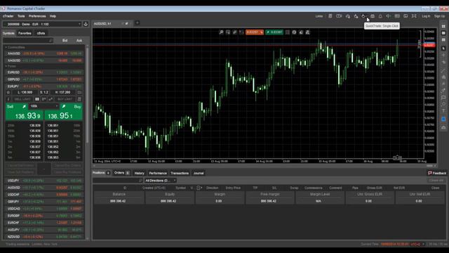Click the blue color square in right toolbar
The width and height of the screenshot is (449, 253).
click(x=443, y=119)
